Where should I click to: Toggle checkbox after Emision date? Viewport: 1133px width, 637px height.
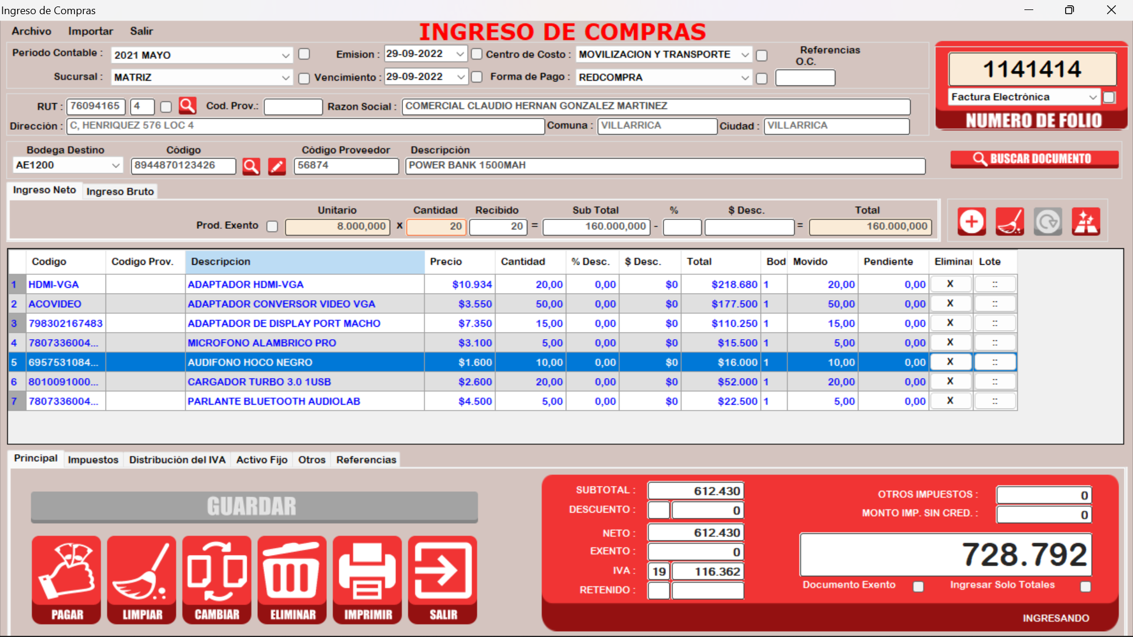(x=477, y=54)
